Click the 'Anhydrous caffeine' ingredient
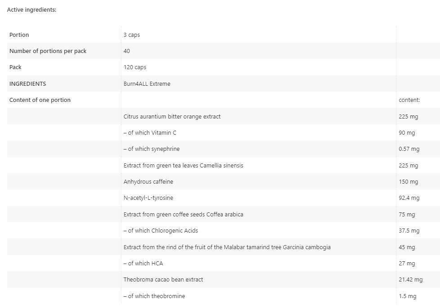440x308 pixels. click(x=148, y=182)
